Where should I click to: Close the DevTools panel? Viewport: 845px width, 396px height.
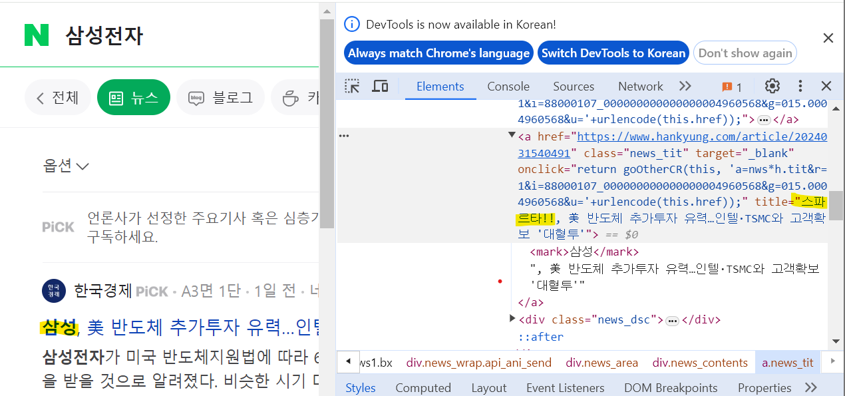[x=826, y=86]
